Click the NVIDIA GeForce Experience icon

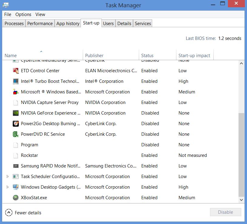(x=15, y=113)
